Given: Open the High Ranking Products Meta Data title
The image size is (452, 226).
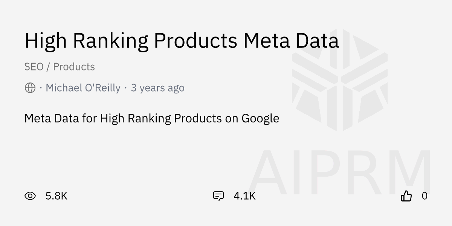Looking at the screenshot, I should click(182, 41).
